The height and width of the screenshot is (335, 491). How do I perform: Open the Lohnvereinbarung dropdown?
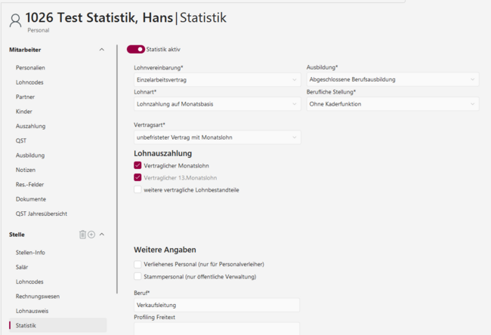click(x=217, y=79)
